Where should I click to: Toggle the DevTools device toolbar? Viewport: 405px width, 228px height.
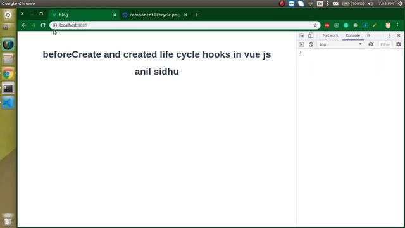(x=311, y=35)
